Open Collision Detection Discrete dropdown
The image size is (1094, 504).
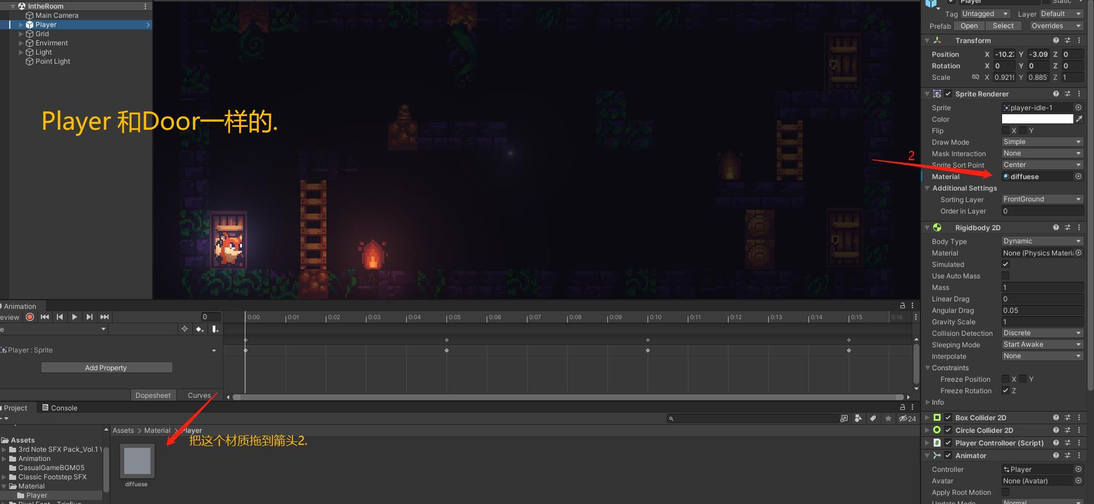pos(1042,333)
